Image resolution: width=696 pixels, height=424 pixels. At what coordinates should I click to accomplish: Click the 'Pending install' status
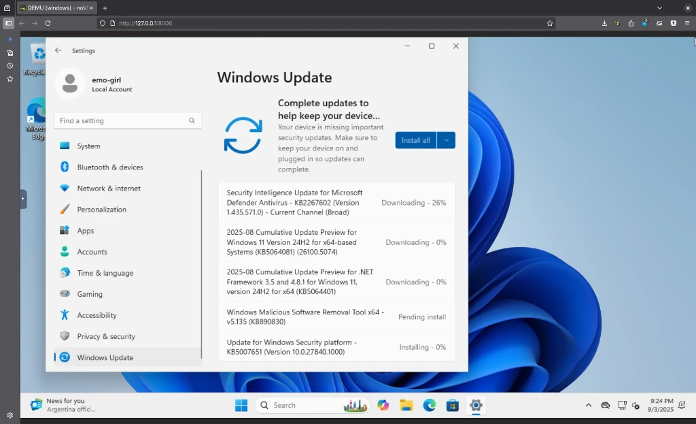pyautogui.click(x=422, y=317)
